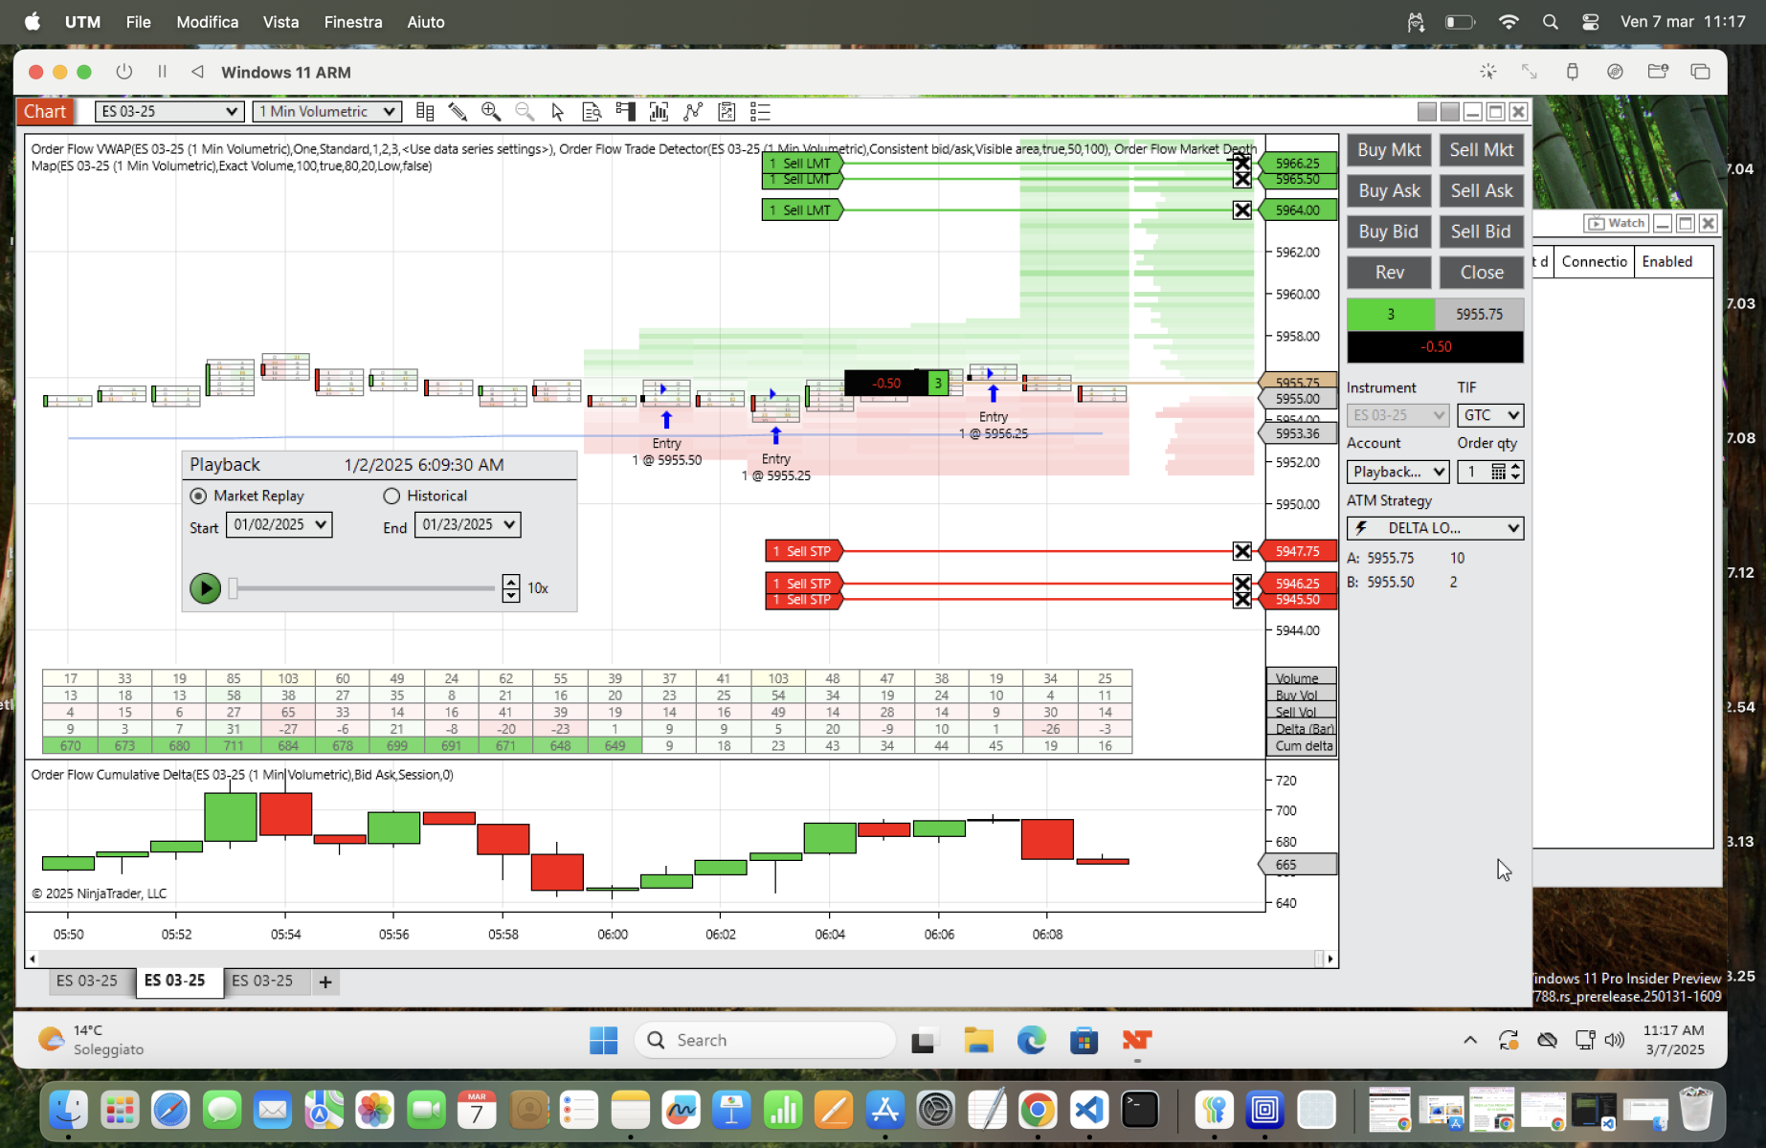Select the cursor pointer tool icon

(x=558, y=112)
